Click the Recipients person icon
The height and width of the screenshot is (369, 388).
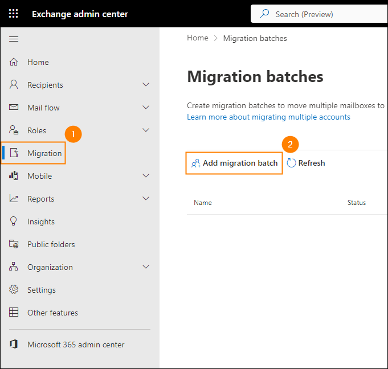[x=14, y=85]
